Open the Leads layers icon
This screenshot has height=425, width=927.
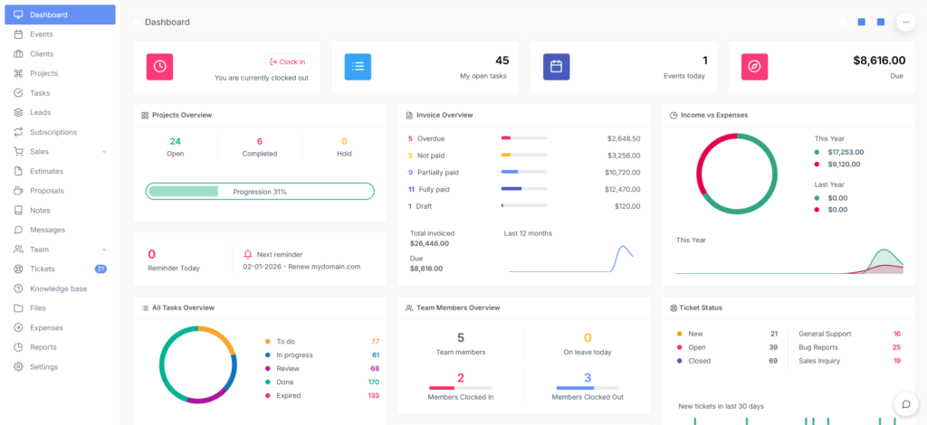point(19,113)
